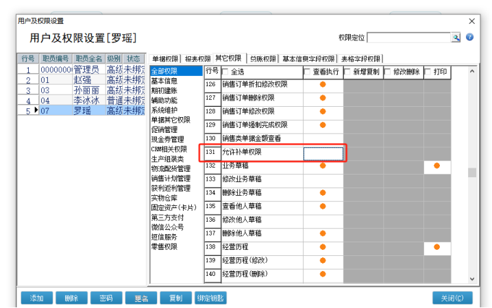Screen dimensions: 492x308
Task: Select the 其它权限 tab
Action: pos(228,58)
